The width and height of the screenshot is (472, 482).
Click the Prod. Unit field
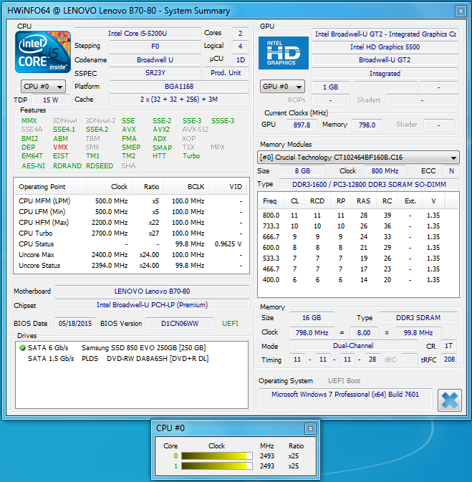pos(226,73)
